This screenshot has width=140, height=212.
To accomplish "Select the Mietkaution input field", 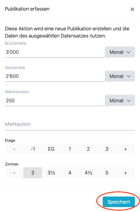I will tap(70, 124).
